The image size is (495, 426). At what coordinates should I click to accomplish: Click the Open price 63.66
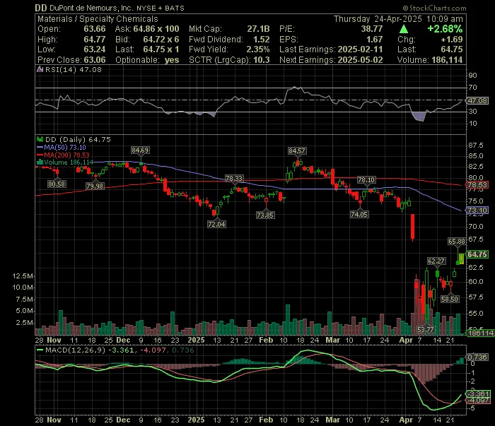click(x=95, y=29)
